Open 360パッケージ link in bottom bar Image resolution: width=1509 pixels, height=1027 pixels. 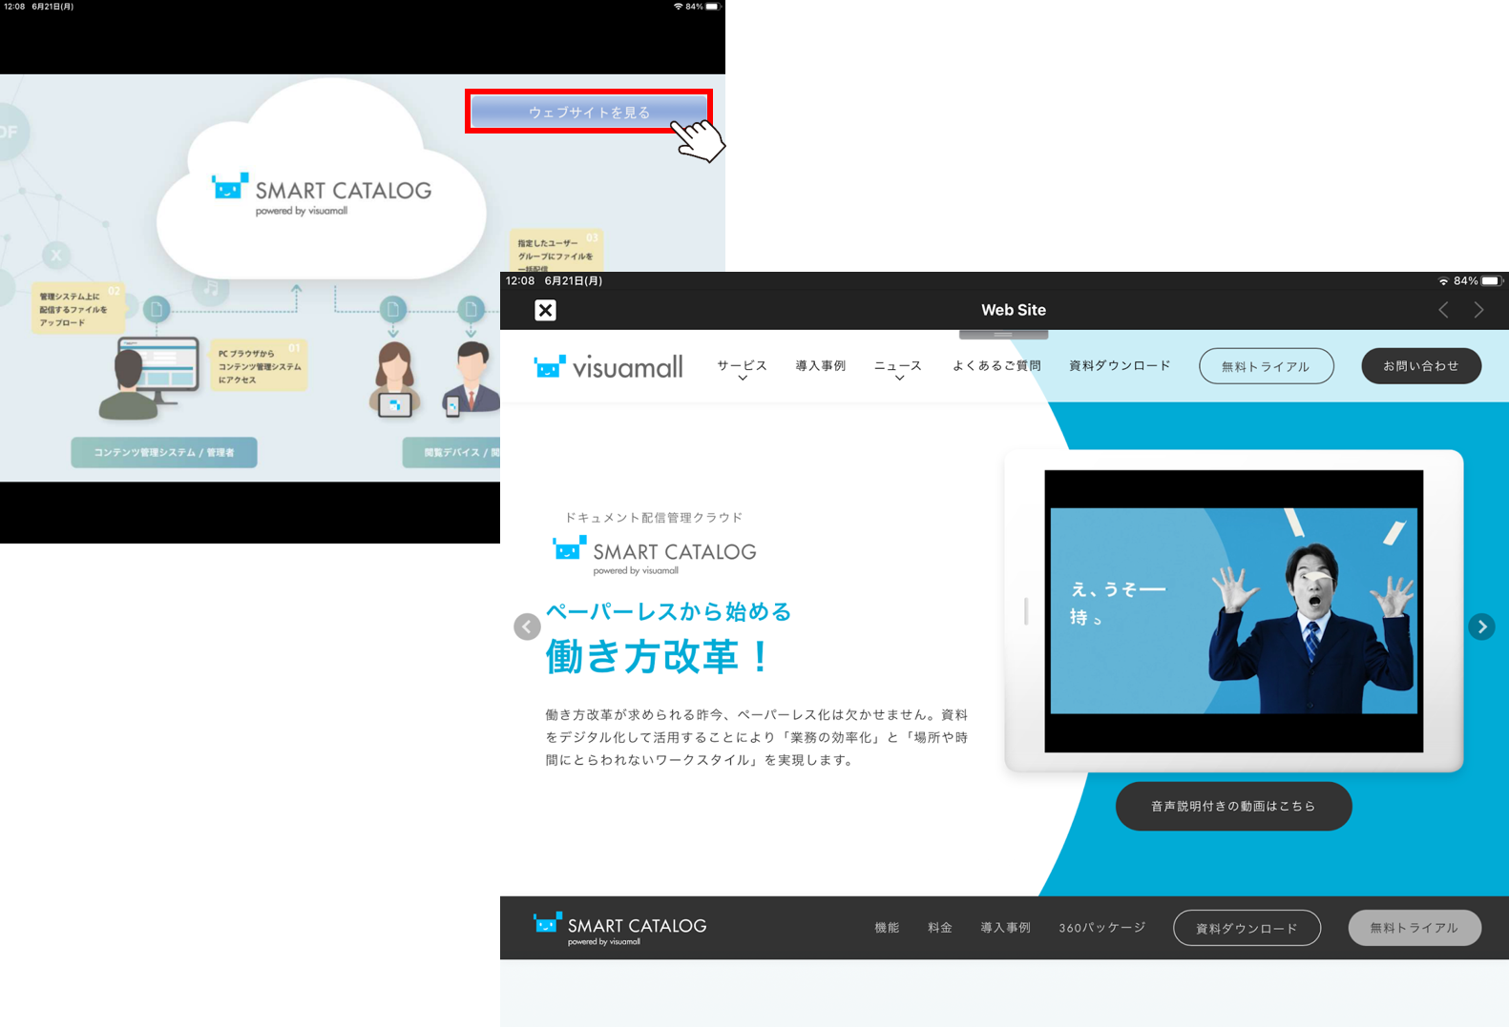1101,928
